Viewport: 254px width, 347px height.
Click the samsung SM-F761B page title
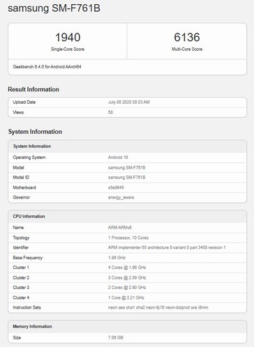[54, 8]
